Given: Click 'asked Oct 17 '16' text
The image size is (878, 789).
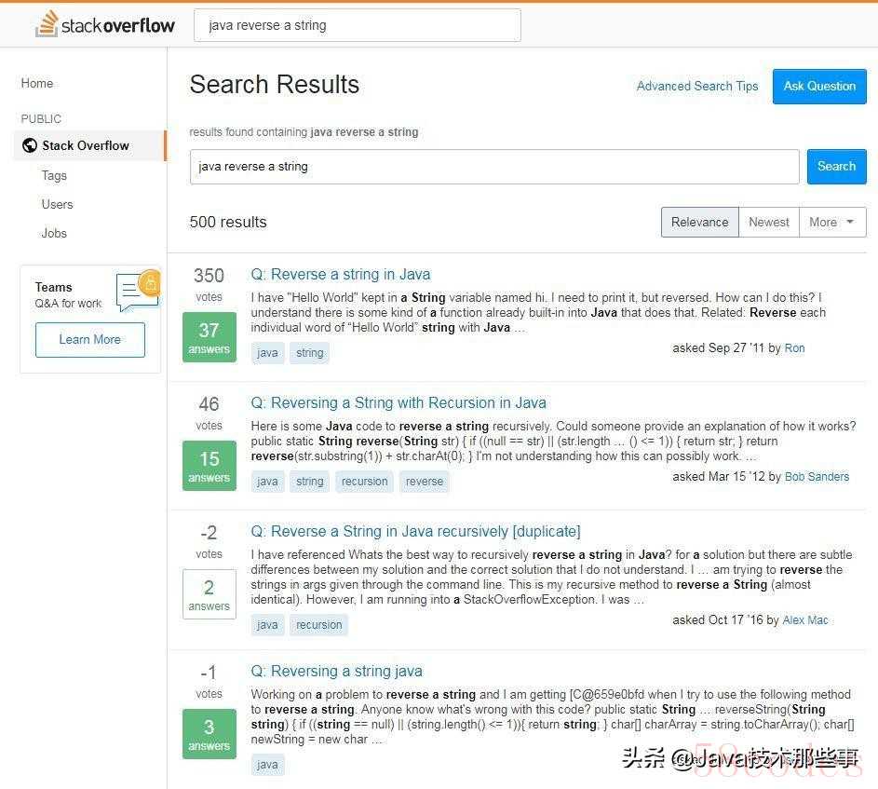Looking at the screenshot, I should 718,620.
